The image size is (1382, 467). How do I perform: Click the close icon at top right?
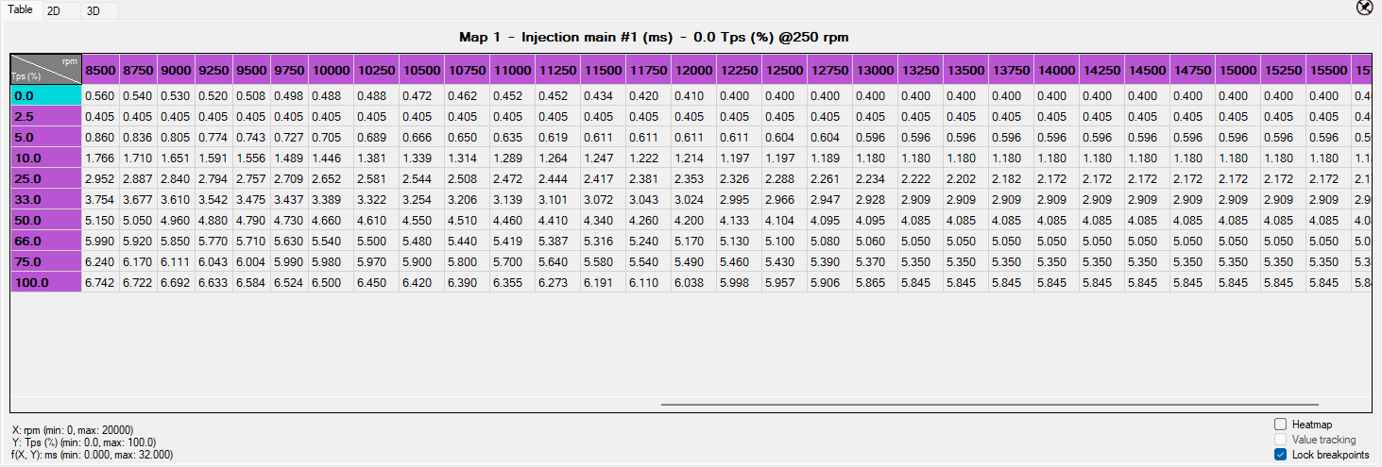click(1364, 8)
